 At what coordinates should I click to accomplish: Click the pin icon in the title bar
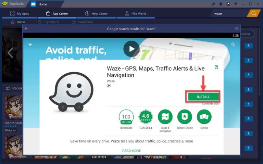(214, 4)
